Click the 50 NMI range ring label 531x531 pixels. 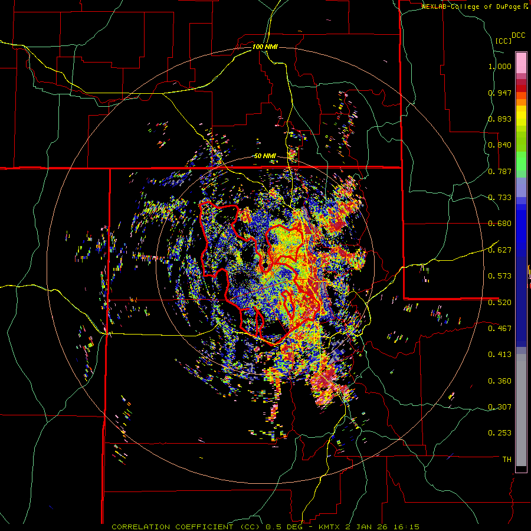point(265,156)
